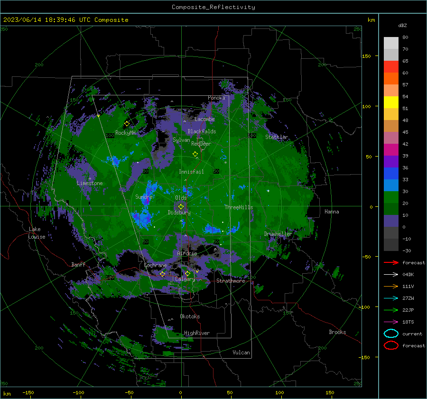
Task: Click the Lake Louise label
Action: click(37, 233)
